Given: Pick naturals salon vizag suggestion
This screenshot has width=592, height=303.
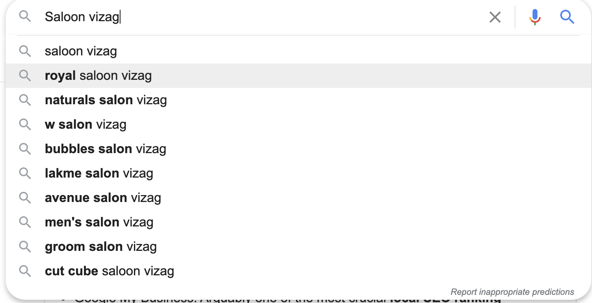Looking at the screenshot, I should point(298,100).
